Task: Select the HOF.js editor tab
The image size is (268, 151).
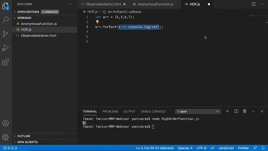Action: [195, 4]
